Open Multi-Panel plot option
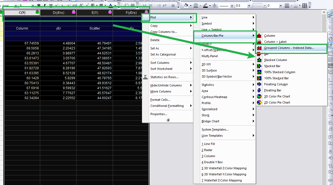The height and width of the screenshot is (185, 333). (x=224, y=56)
